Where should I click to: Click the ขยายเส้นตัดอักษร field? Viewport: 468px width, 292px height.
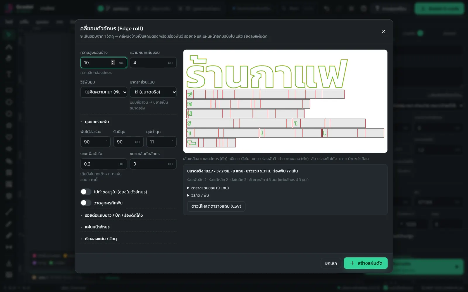pos(153,164)
